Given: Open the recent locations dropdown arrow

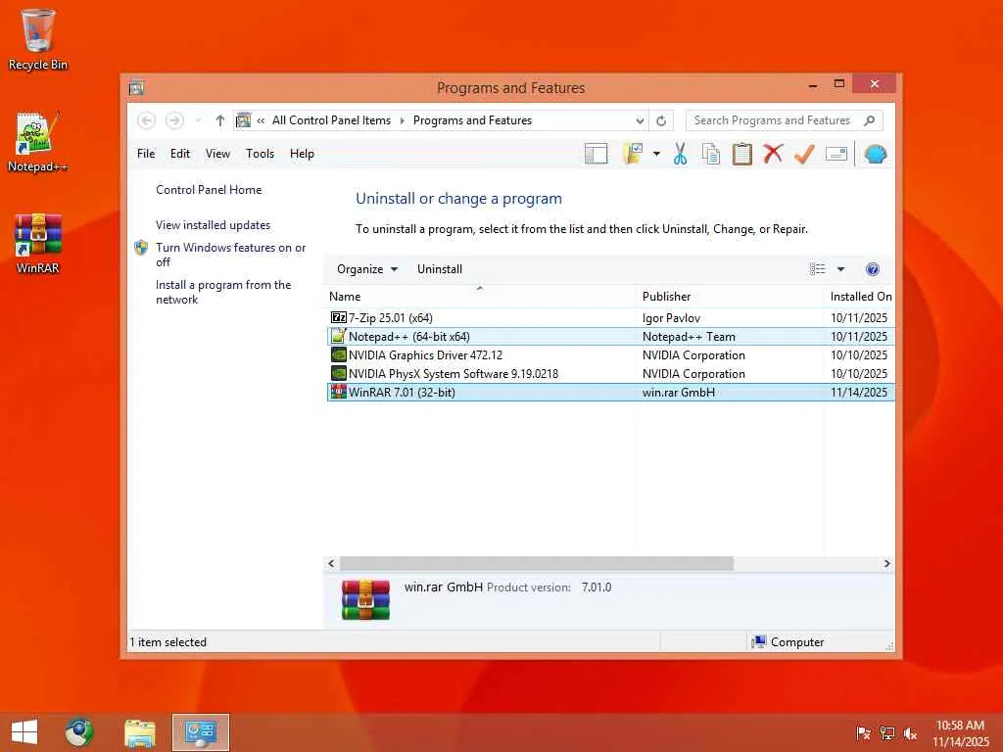Looking at the screenshot, I should pyautogui.click(x=198, y=120).
